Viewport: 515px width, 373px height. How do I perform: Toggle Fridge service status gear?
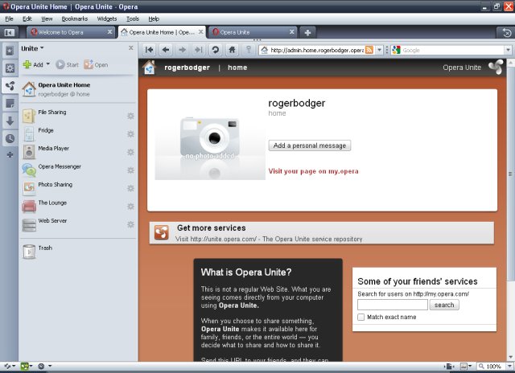[130, 134]
